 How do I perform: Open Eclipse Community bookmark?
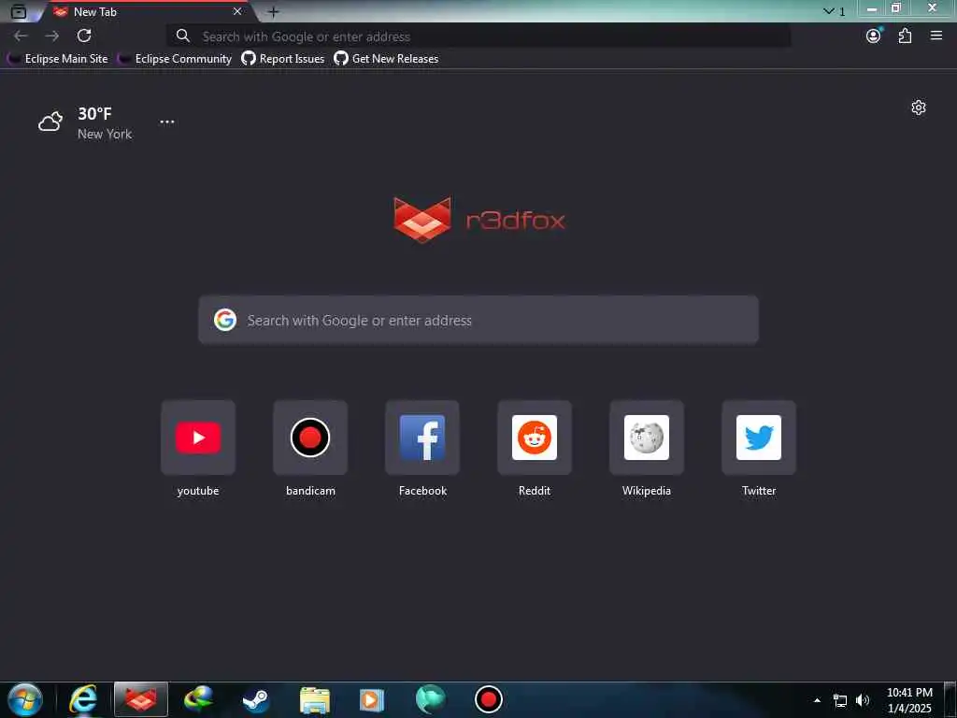point(175,59)
